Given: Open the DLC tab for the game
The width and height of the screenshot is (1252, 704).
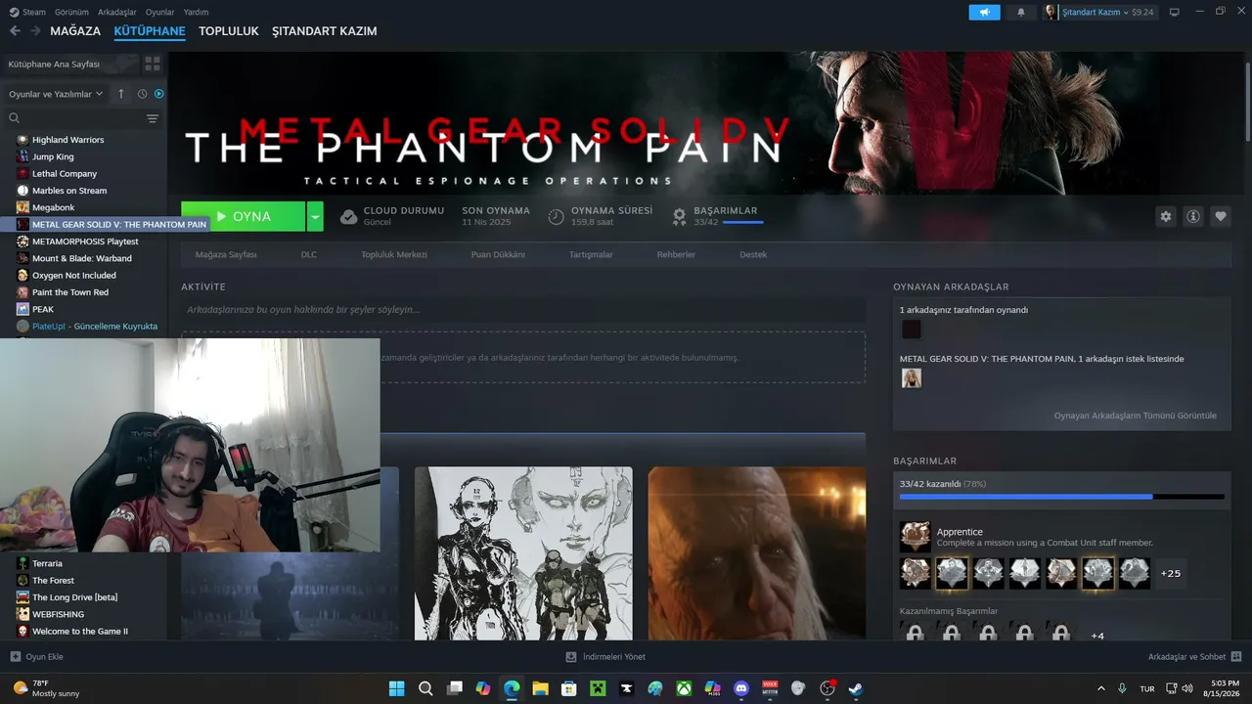Looking at the screenshot, I should (x=309, y=254).
